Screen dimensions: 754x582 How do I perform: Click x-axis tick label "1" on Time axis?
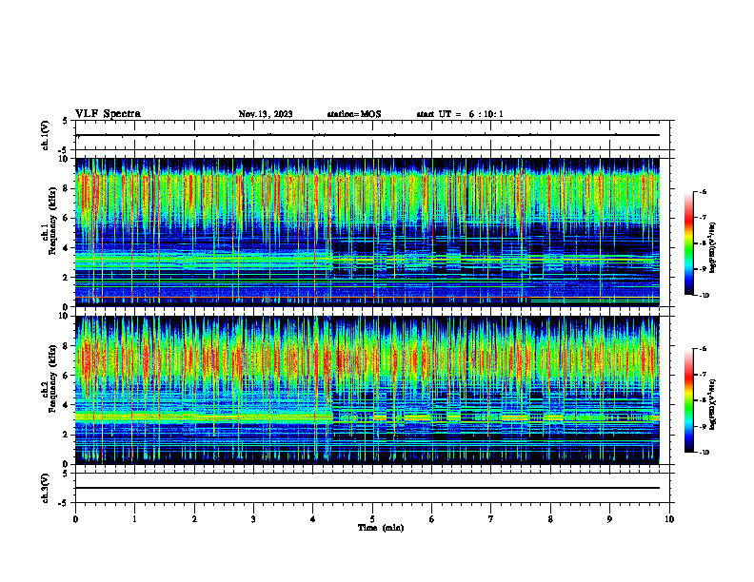click(x=134, y=519)
